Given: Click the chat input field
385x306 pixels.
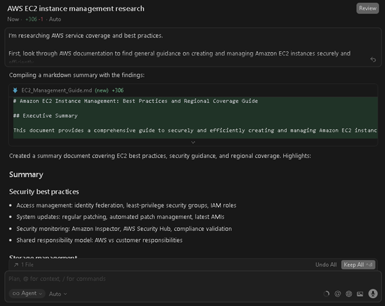Looking at the screenshot, I should [193, 279].
